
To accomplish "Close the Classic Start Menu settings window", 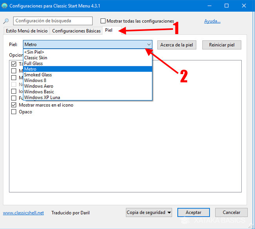I will click(244, 6).
